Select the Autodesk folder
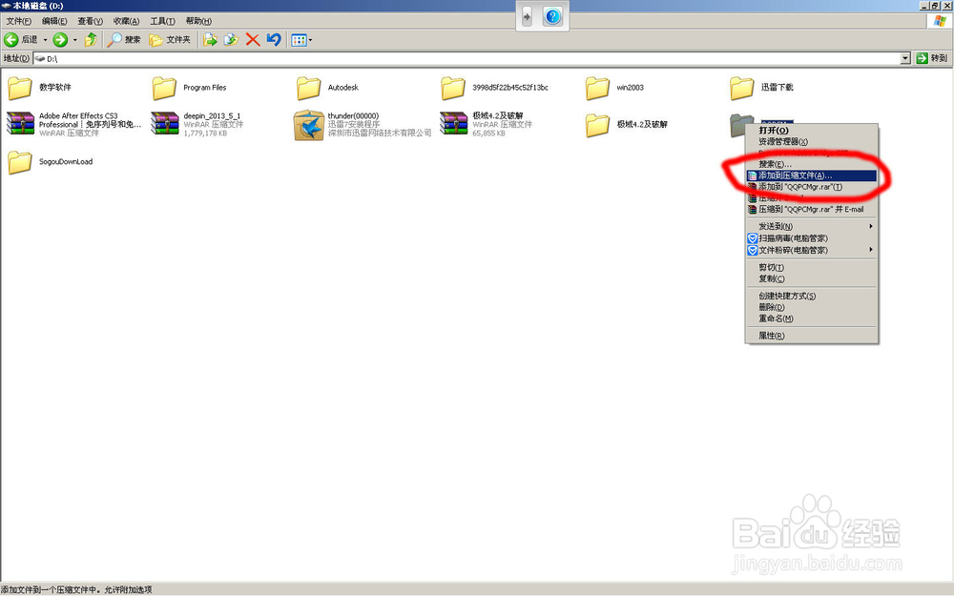Image resolution: width=954 pixels, height=596 pixels. [327, 88]
